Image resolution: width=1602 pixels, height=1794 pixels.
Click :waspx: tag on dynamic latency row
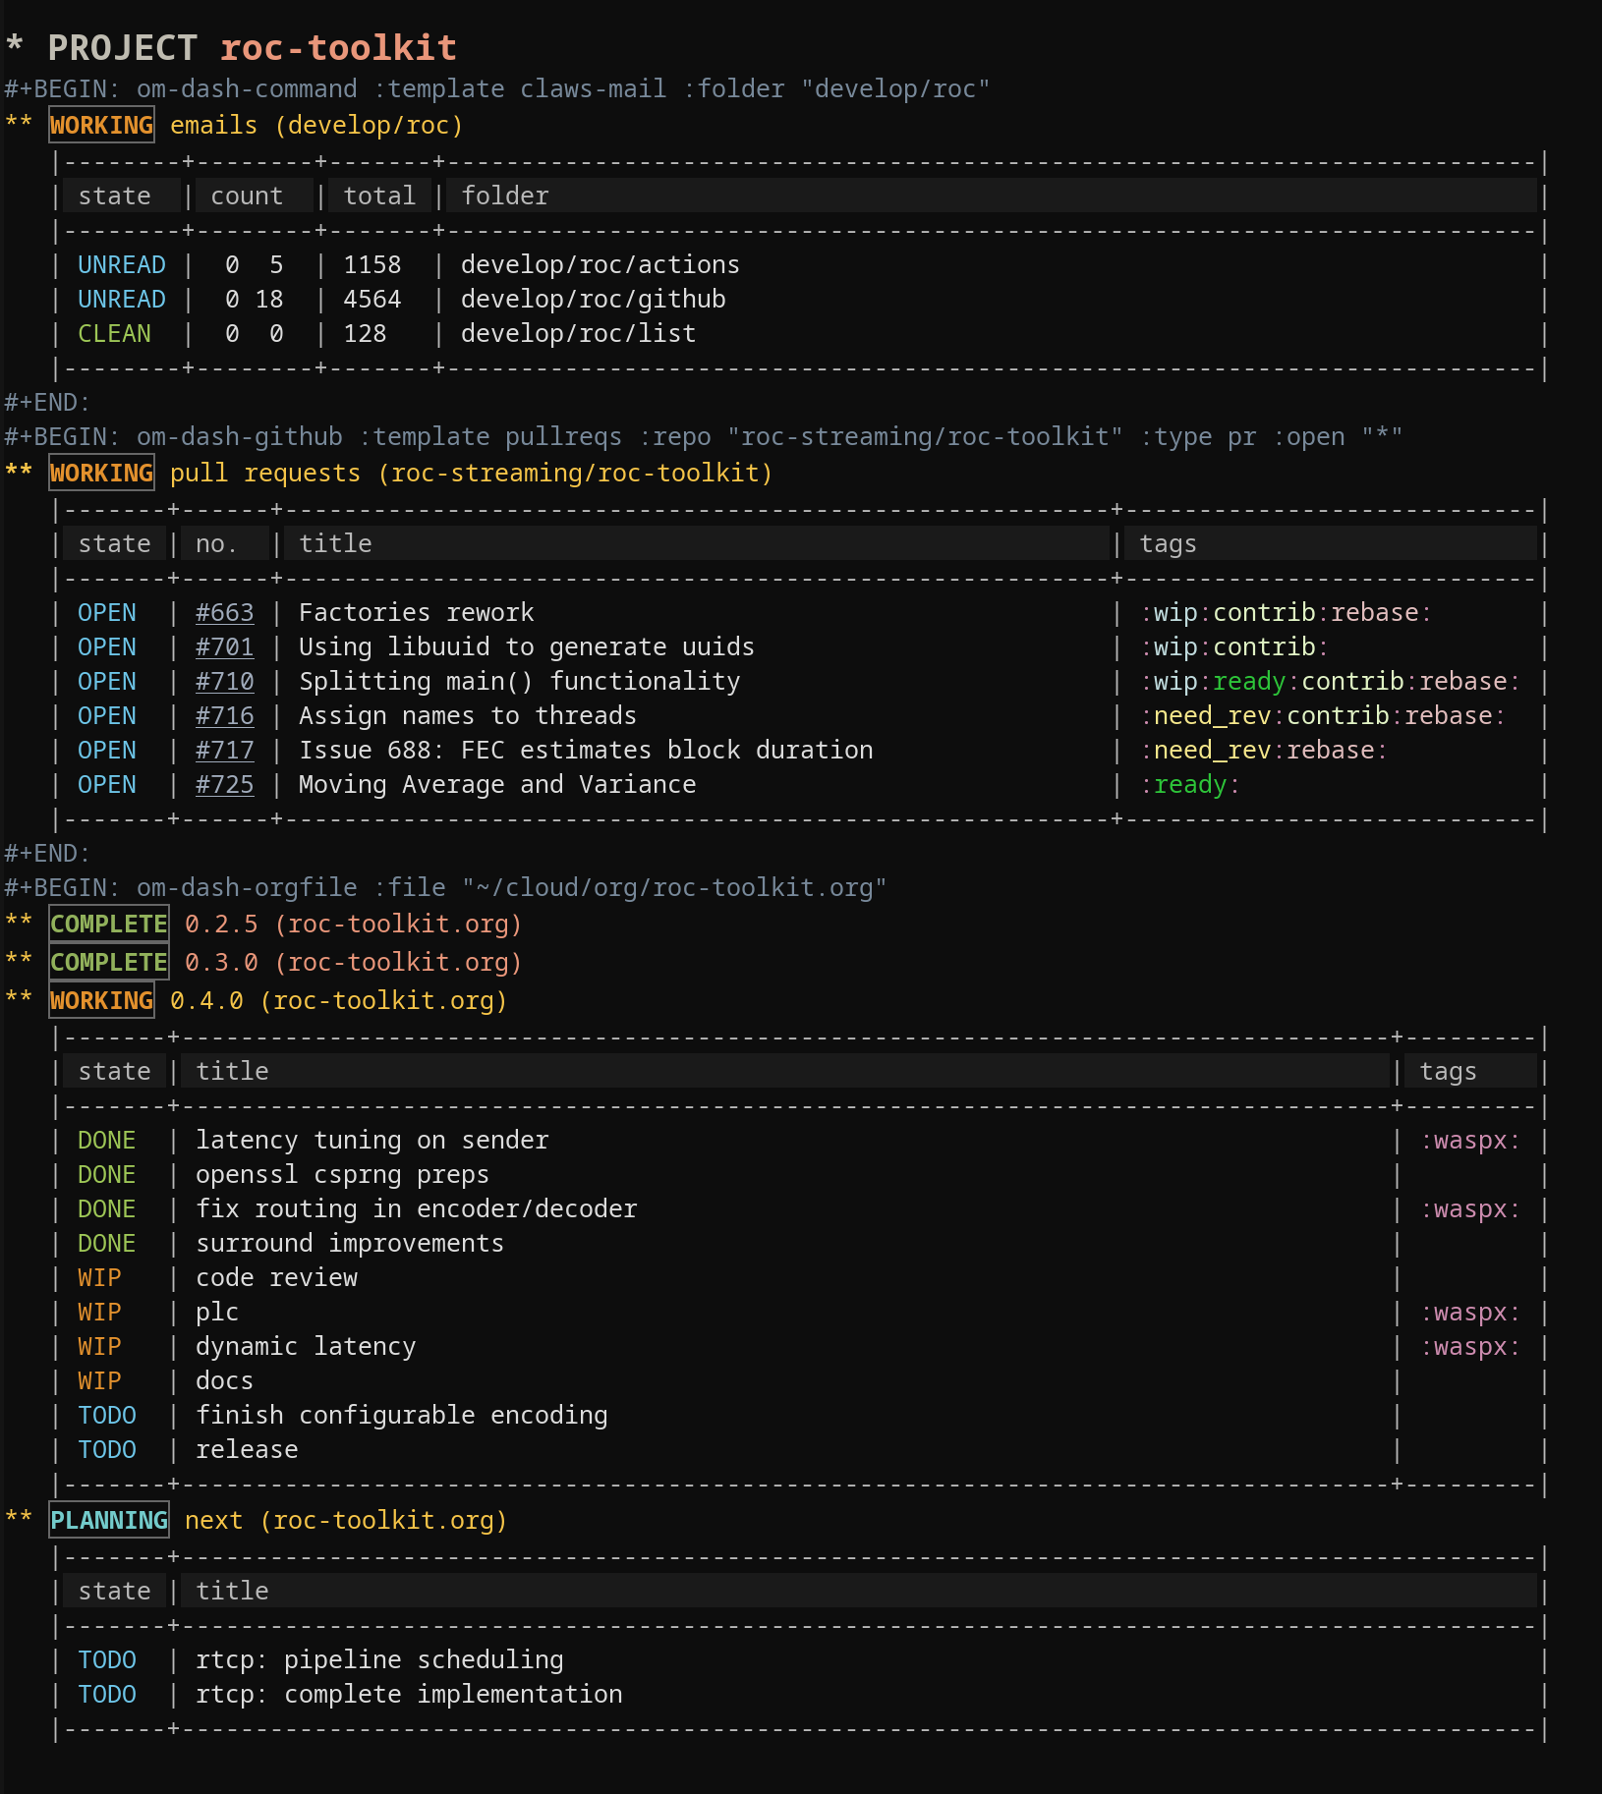pyautogui.click(x=1470, y=1347)
